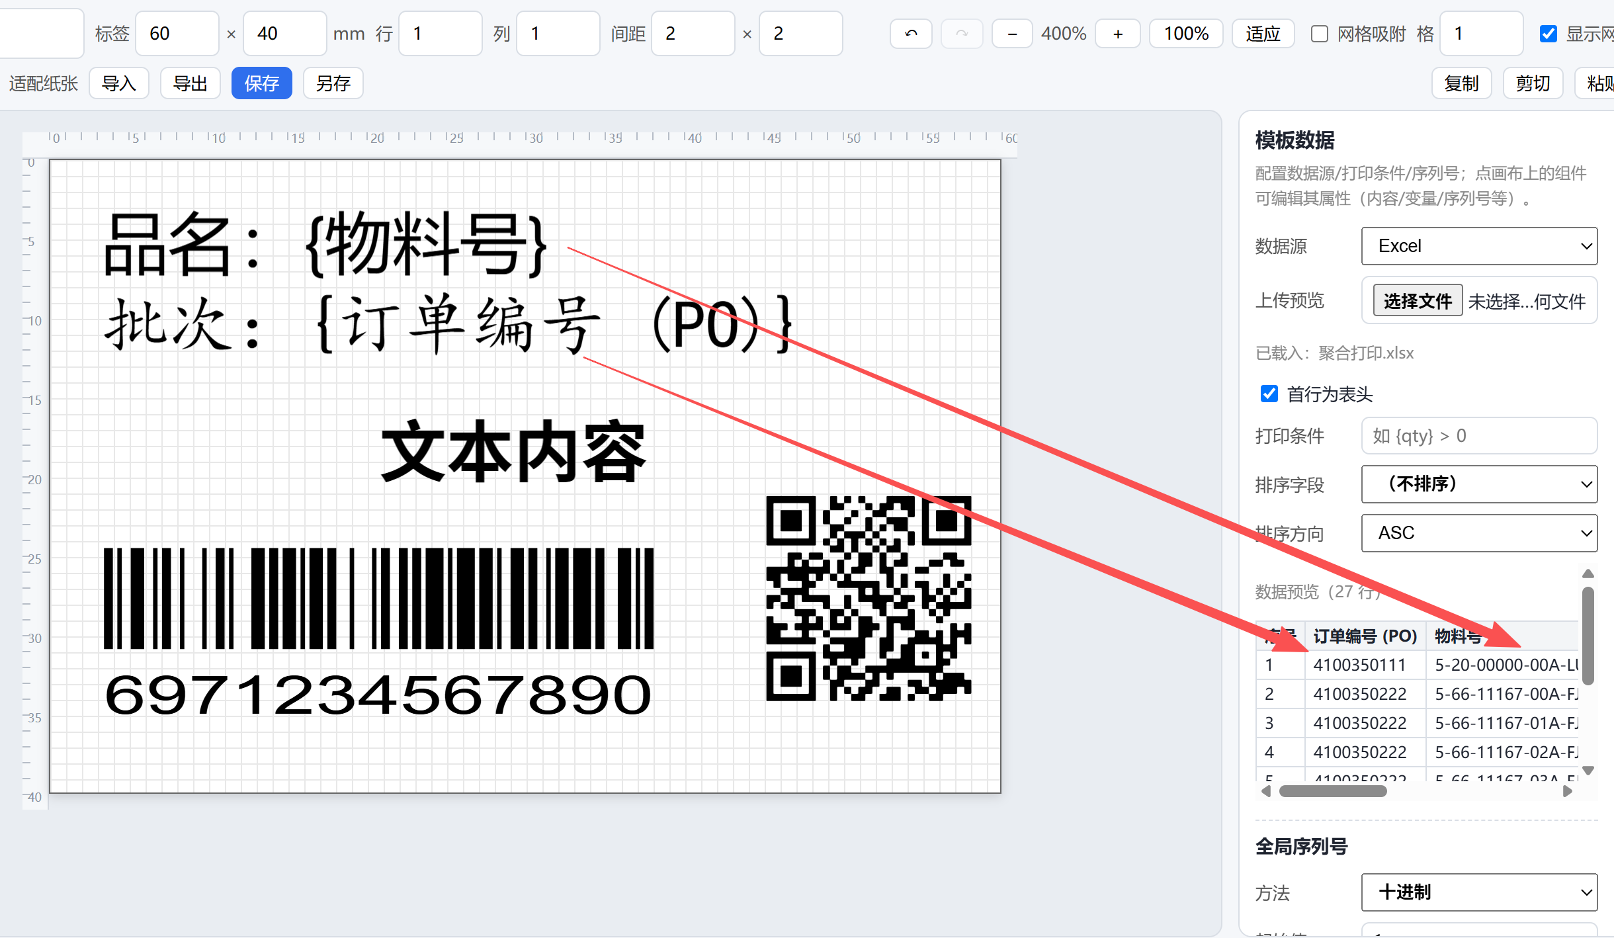Click the undo arrow button
The width and height of the screenshot is (1614, 938).
(911, 34)
